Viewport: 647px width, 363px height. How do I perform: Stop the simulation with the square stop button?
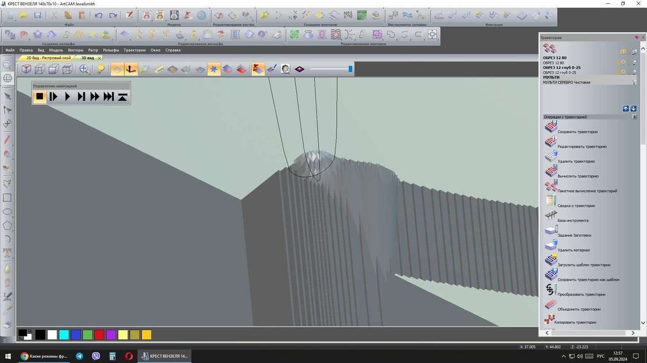click(x=40, y=97)
